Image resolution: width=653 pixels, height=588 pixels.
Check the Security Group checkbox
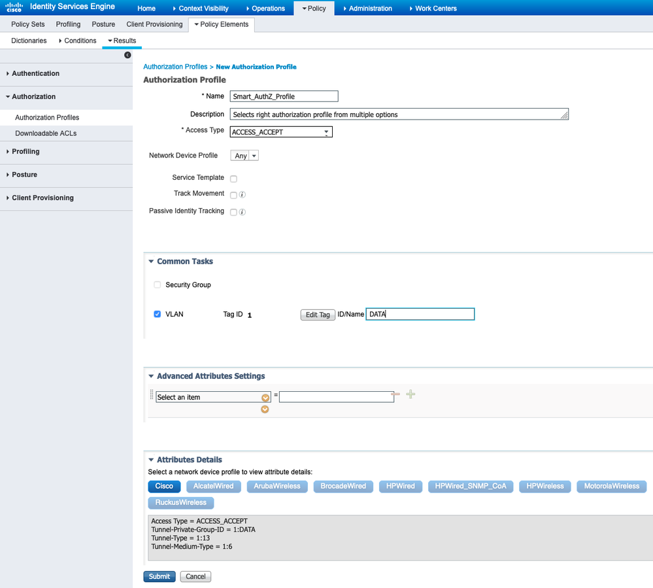tap(157, 285)
